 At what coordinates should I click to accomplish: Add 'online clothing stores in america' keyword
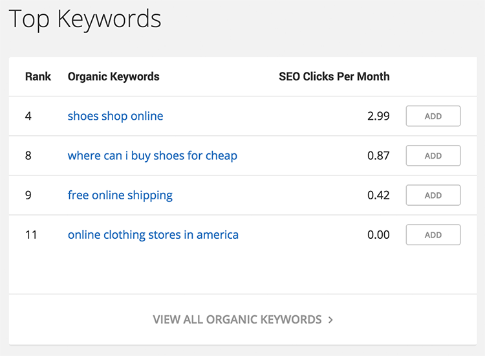[x=433, y=235]
